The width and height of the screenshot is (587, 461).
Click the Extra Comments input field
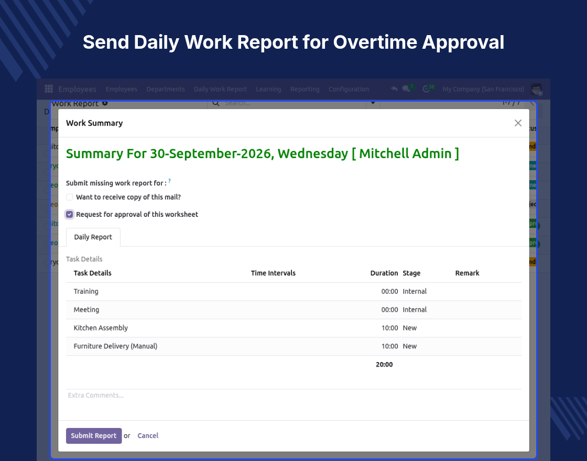coord(293,396)
